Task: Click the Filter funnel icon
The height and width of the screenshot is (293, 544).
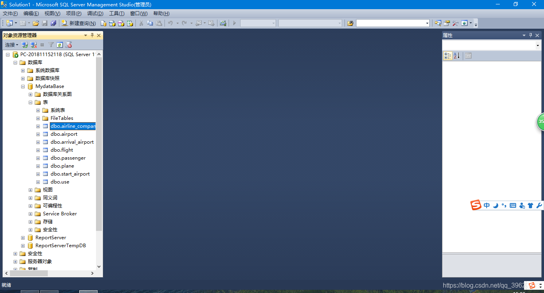Action: point(51,45)
